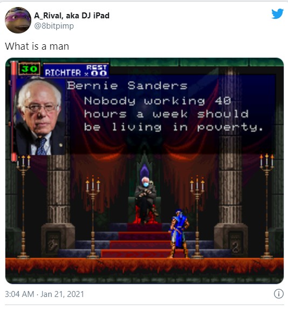Click the tall candelabra at the far left

(23, 206)
